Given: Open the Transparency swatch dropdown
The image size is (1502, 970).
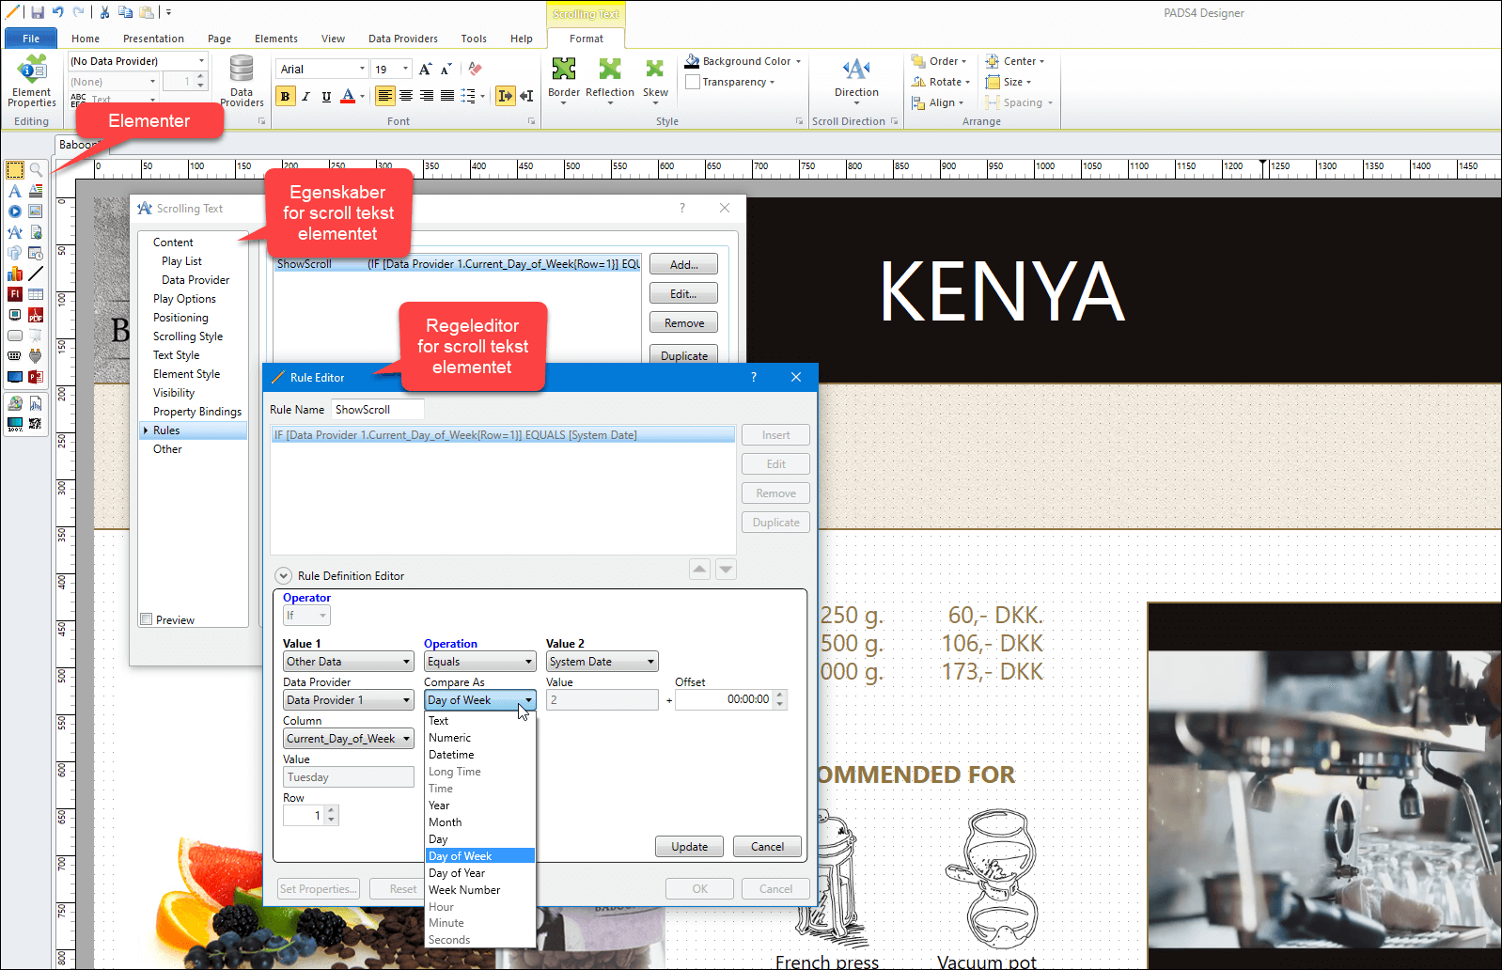Looking at the screenshot, I should click(x=730, y=82).
